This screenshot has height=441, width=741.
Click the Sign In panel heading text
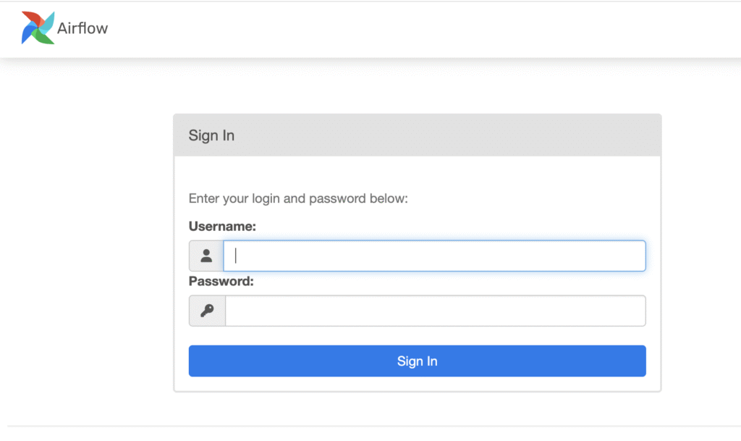tap(211, 135)
